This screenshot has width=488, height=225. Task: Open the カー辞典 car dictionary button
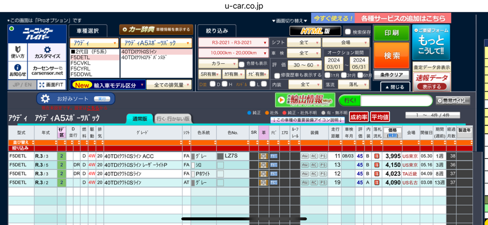pyautogui.click(x=156, y=29)
